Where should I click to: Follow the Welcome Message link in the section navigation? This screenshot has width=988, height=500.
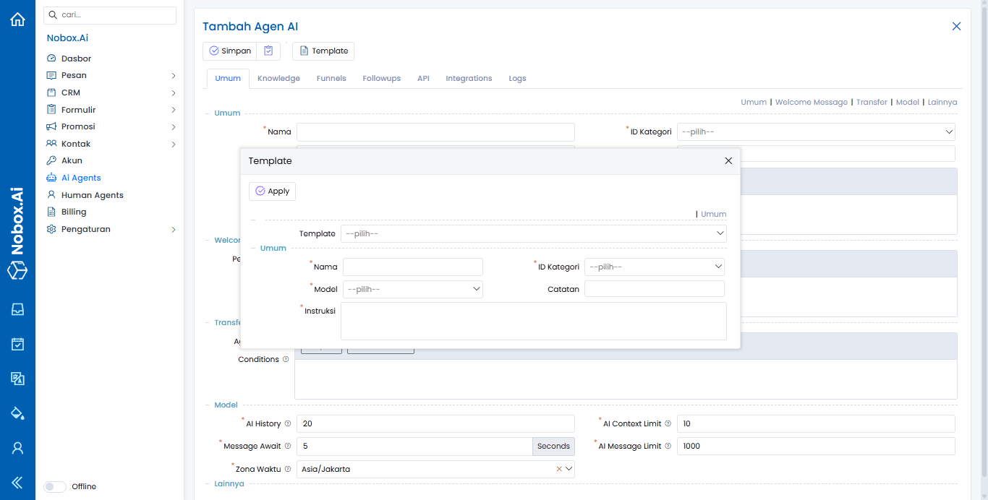coord(811,102)
